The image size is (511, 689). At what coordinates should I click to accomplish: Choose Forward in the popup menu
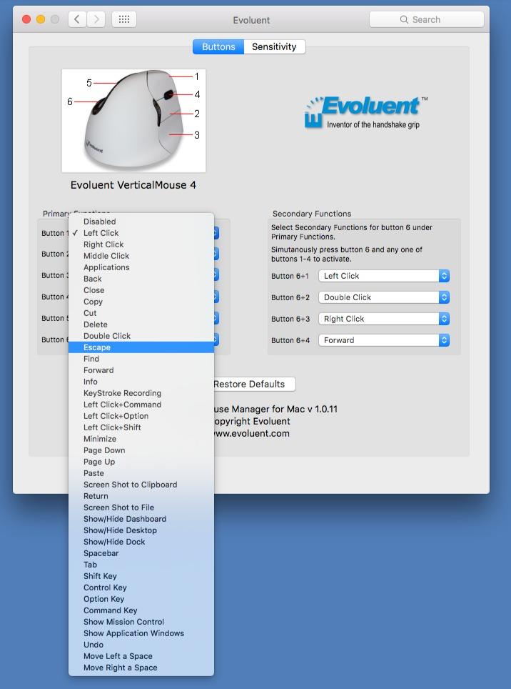coord(141,370)
